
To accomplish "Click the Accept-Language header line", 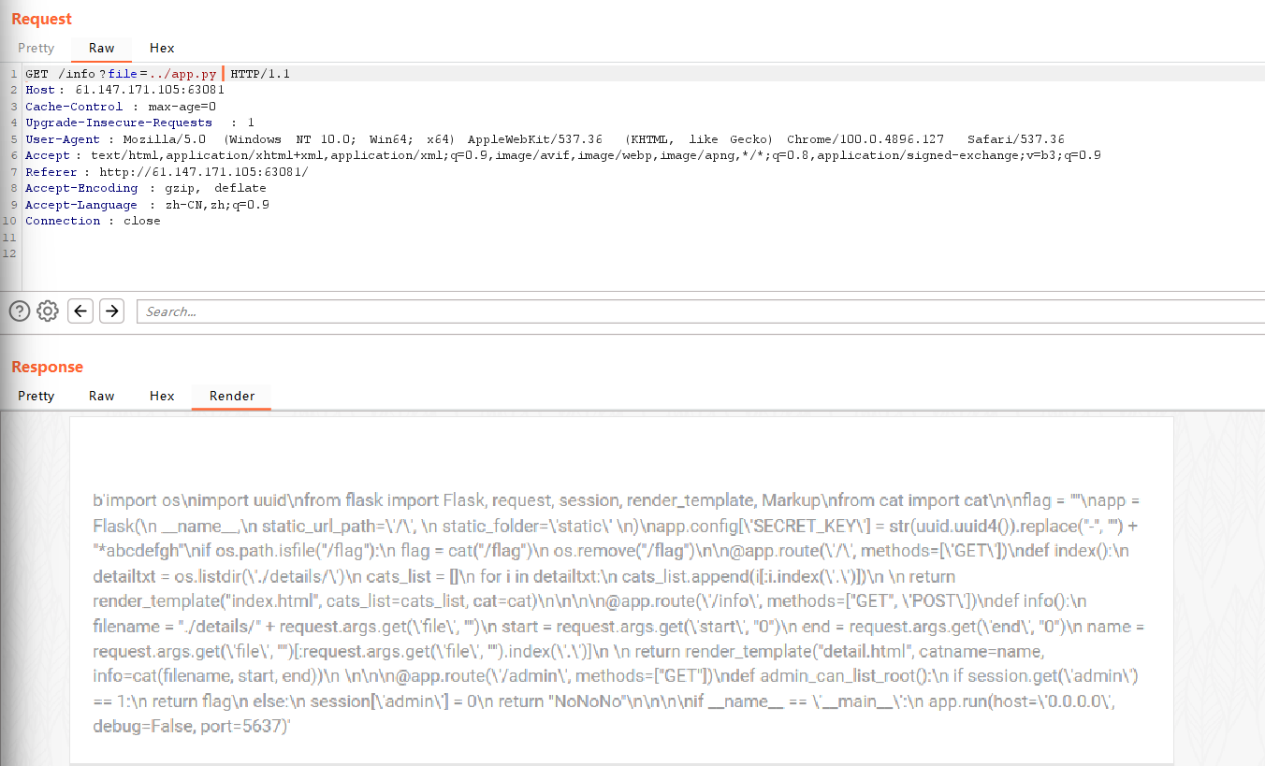I will (147, 205).
